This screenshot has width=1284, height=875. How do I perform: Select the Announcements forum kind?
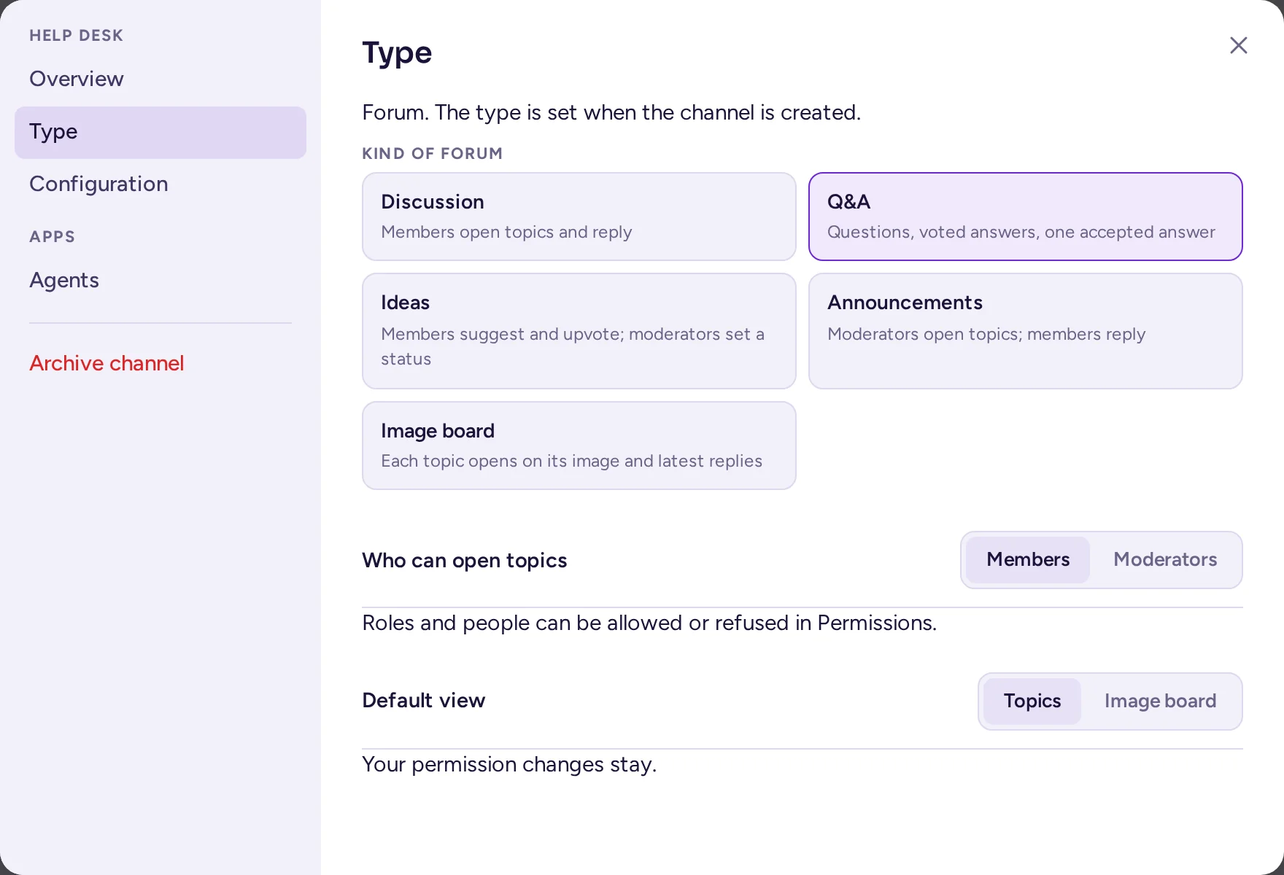[1025, 331]
